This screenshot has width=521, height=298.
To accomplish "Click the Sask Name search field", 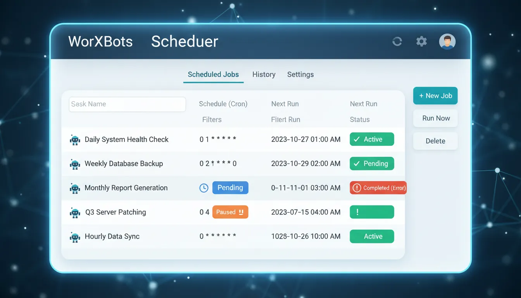I will click(x=127, y=104).
